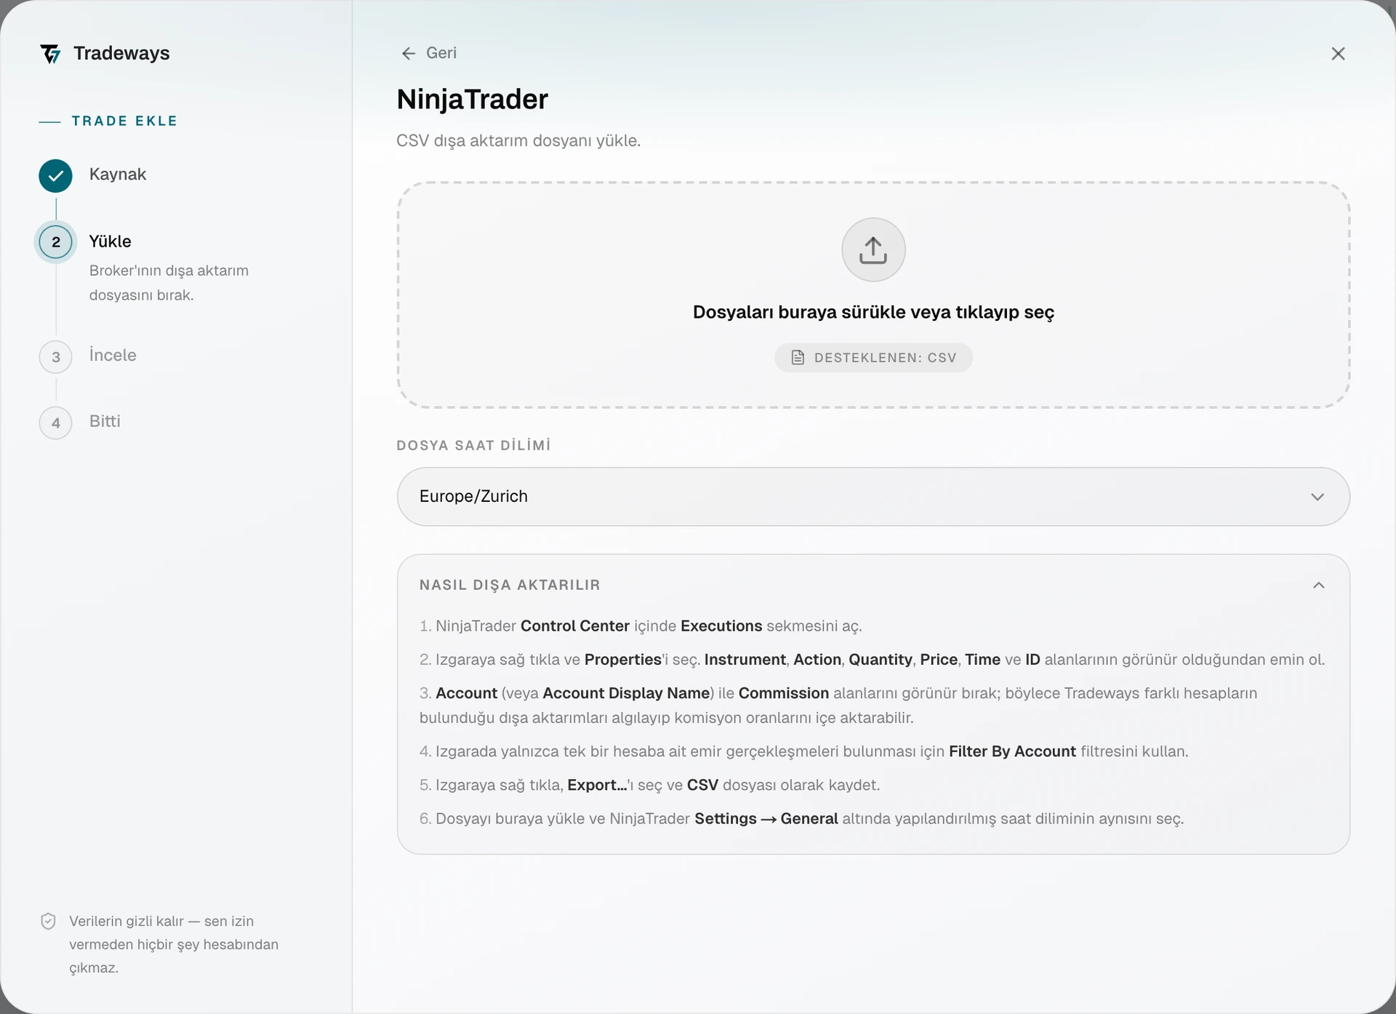Click instruction step 5 about Export
The height and width of the screenshot is (1014, 1396).
(650, 785)
